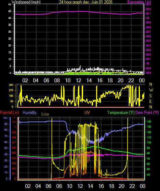
Task: Click hour '00' under the bottom graph
Action: pyautogui.click(x=142, y=186)
